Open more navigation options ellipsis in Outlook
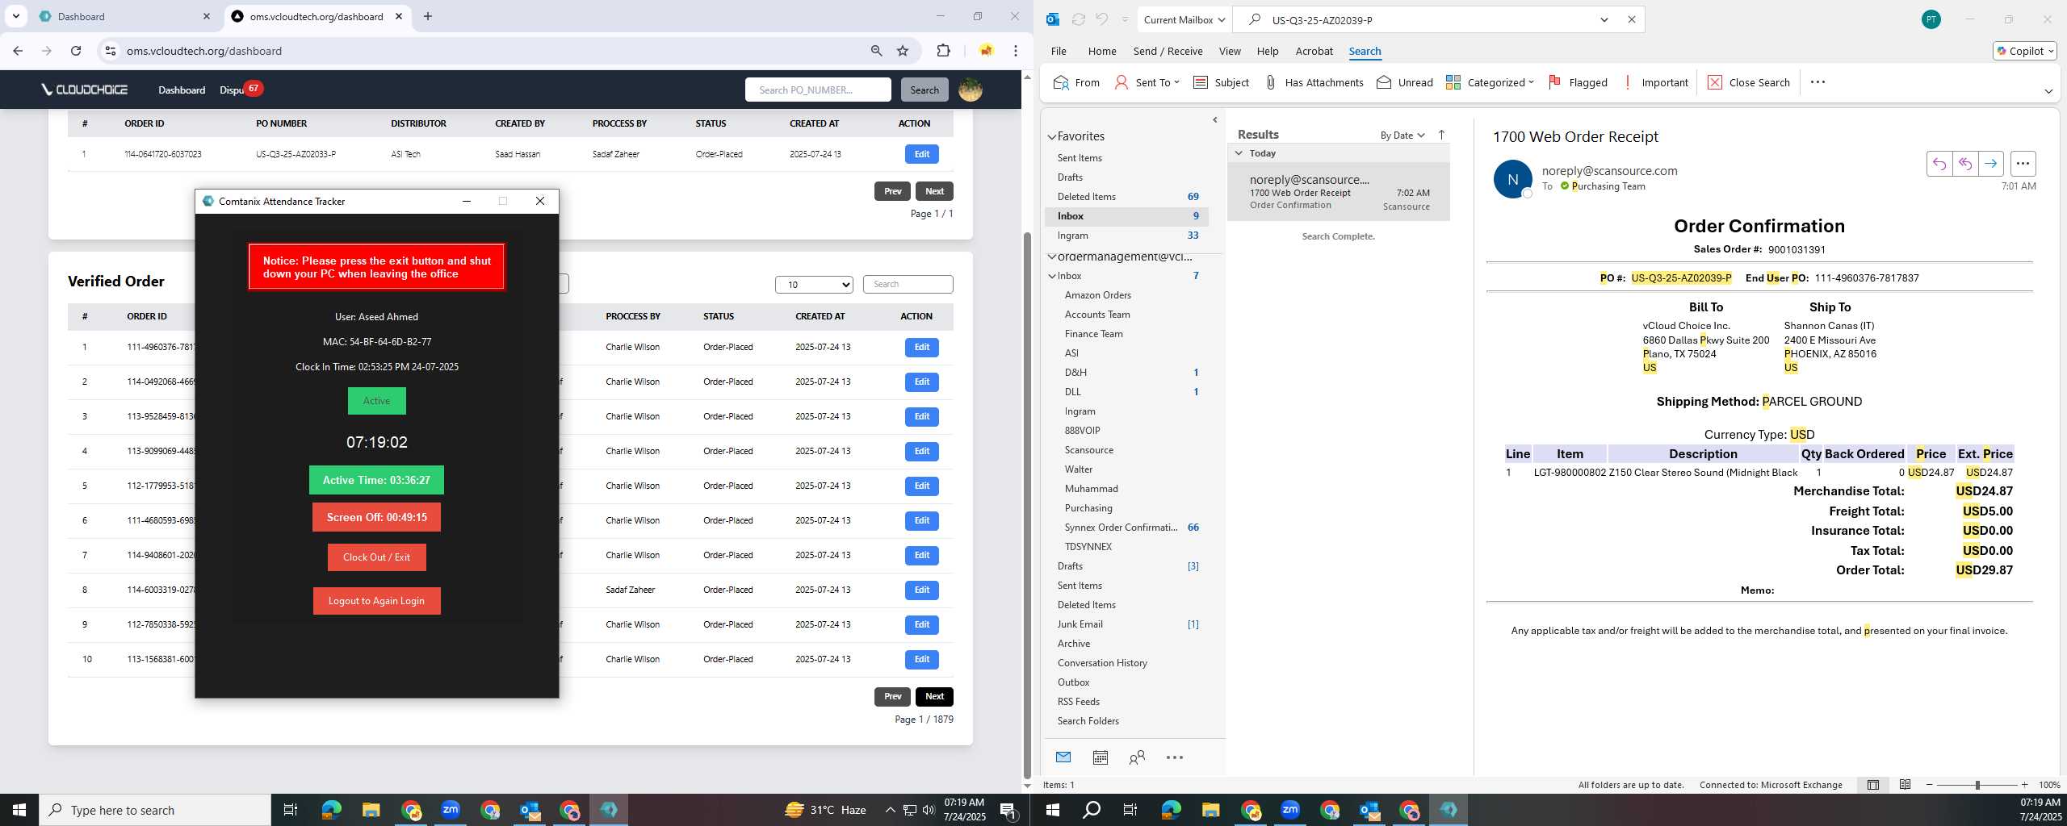Image resolution: width=2067 pixels, height=826 pixels. click(1175, 757)
